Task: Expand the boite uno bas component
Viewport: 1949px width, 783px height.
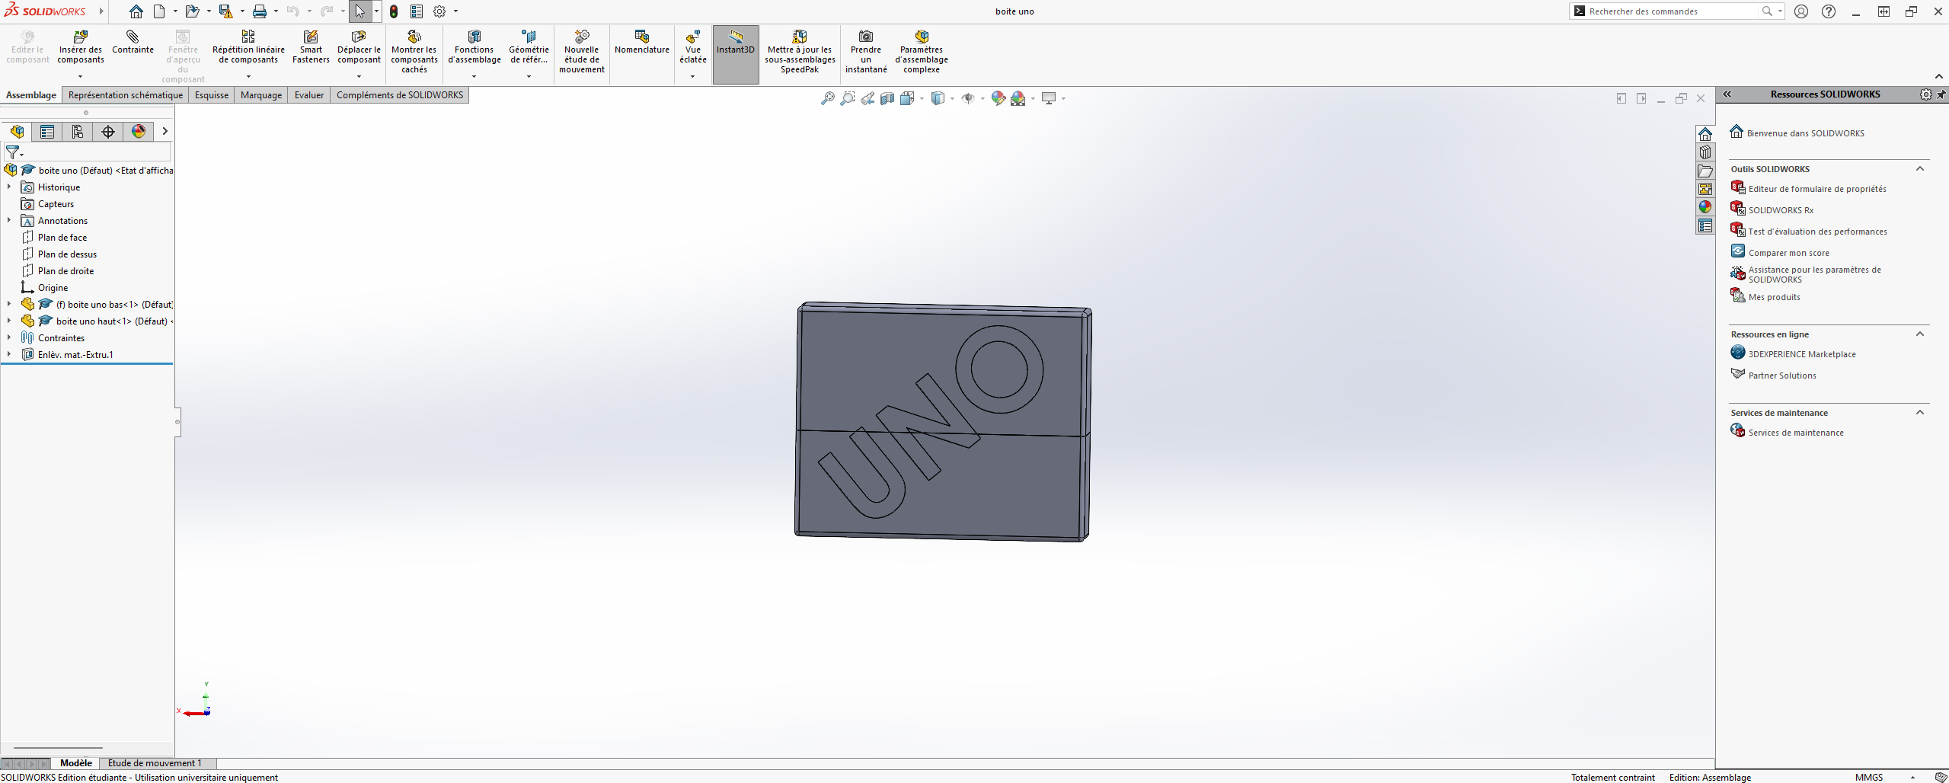Action: (x=9, y=304)
